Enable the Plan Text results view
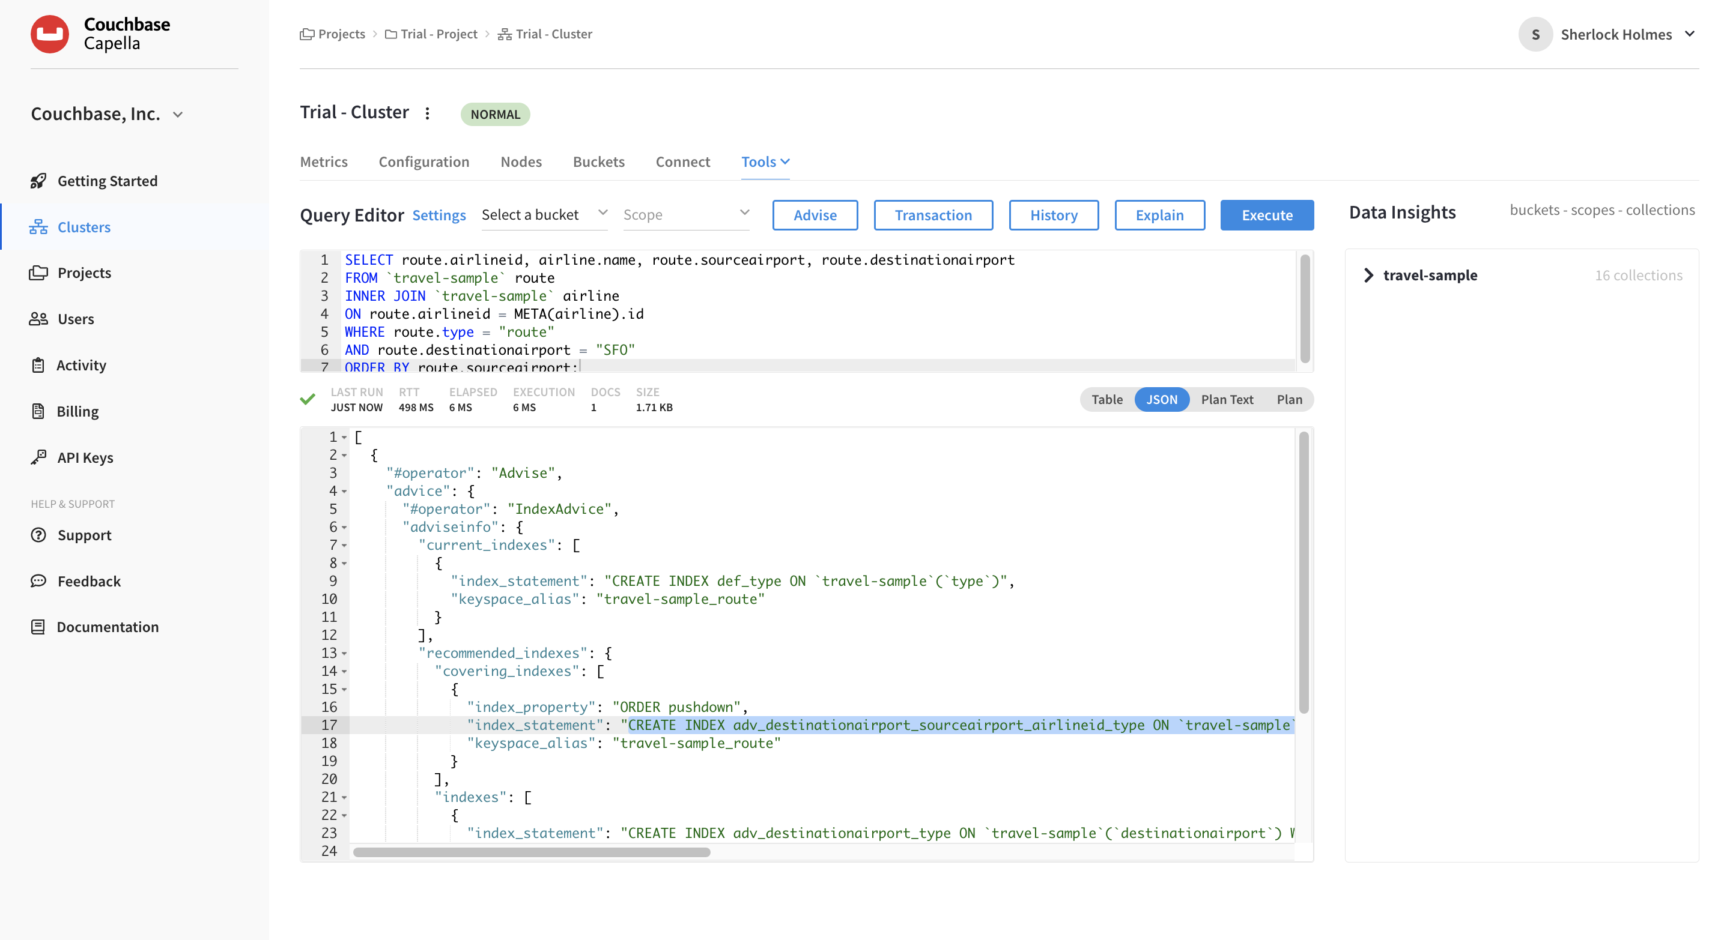 pyautogui.click(x=1227, y=399)
